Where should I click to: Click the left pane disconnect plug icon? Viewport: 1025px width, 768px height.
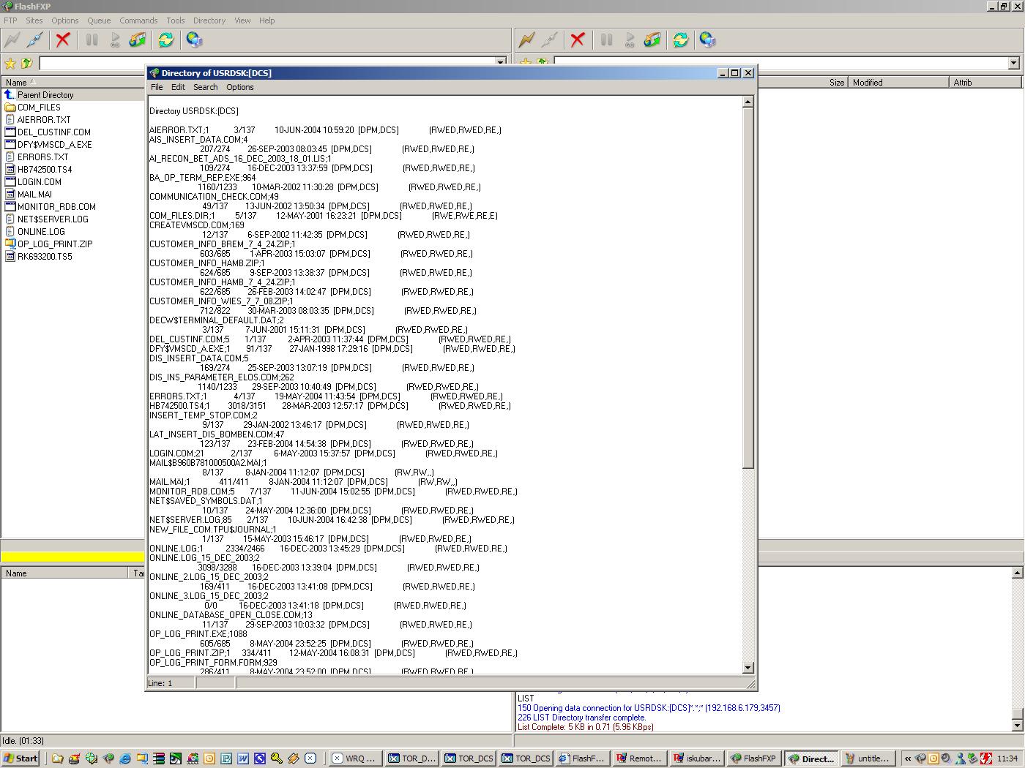[x=35, y=39]
